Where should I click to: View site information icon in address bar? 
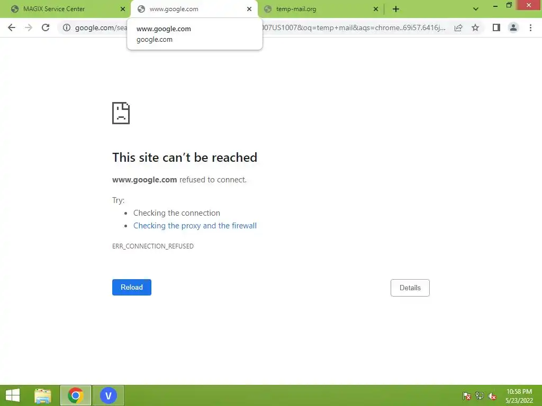coord(67,27)
